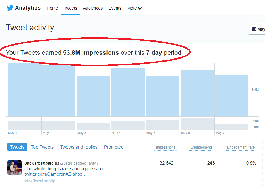Click the Impressions column header
This screenshot has width=265, height=186.
click(x=166, y=147)
